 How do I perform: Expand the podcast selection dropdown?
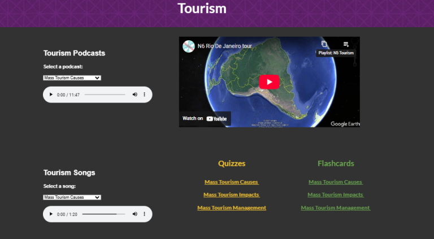[72, 78]
